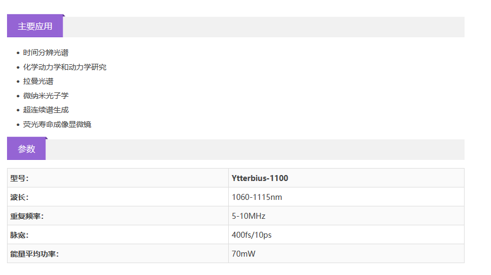
Task: Click the 脉宽 row label
Action: click(x=19, y=235)
